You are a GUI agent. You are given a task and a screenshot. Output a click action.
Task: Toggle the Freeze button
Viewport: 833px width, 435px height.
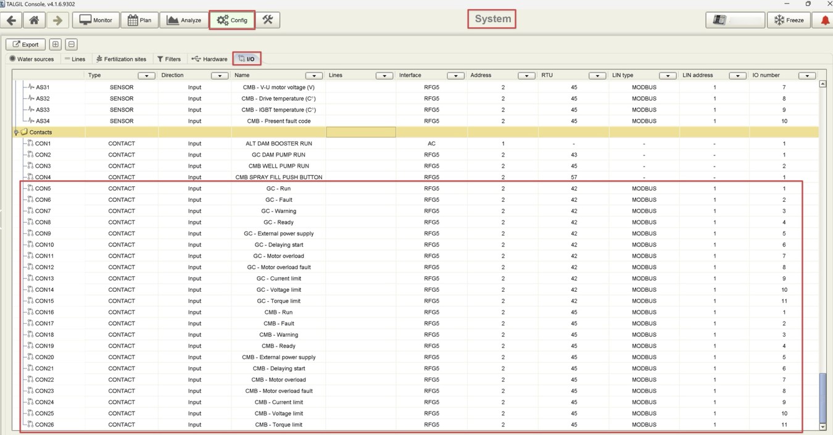coord(789,20)
